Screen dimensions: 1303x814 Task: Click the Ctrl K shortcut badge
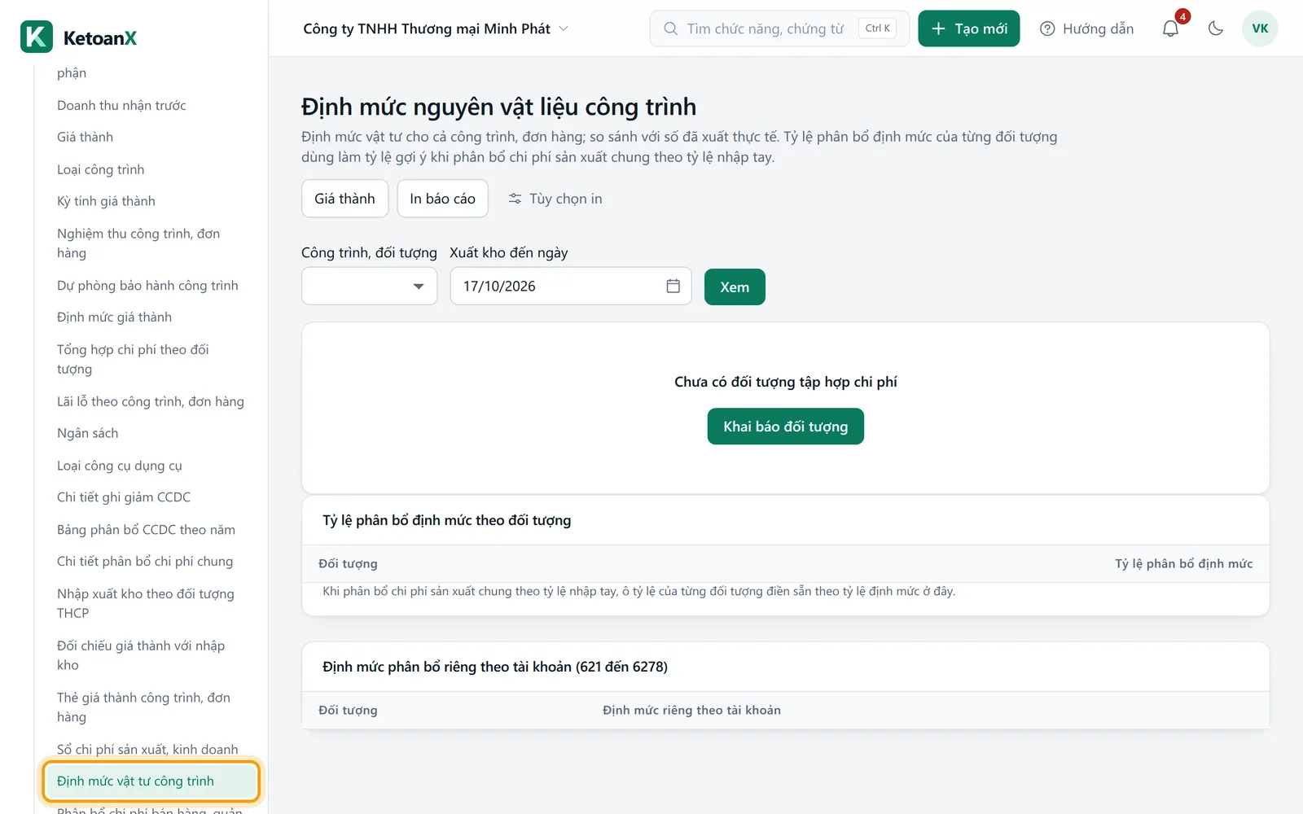click(877, 28)
